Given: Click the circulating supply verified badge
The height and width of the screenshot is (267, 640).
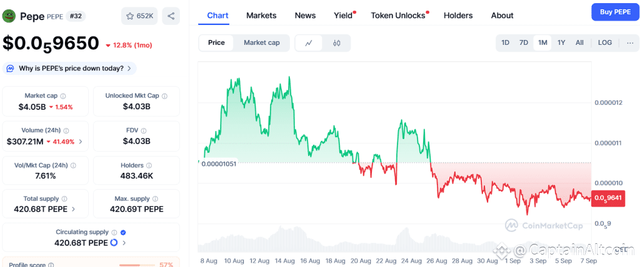Looking at the screenshot, I should [123, 232].
